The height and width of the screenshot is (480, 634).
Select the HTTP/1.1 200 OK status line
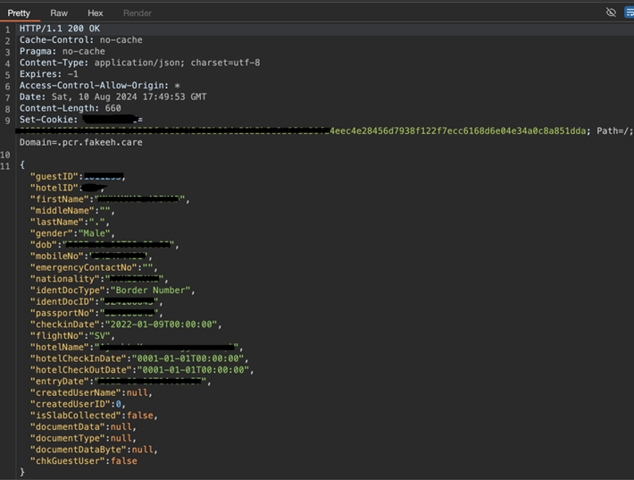[60, 29]
